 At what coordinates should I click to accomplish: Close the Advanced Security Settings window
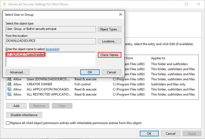point(199,4)
